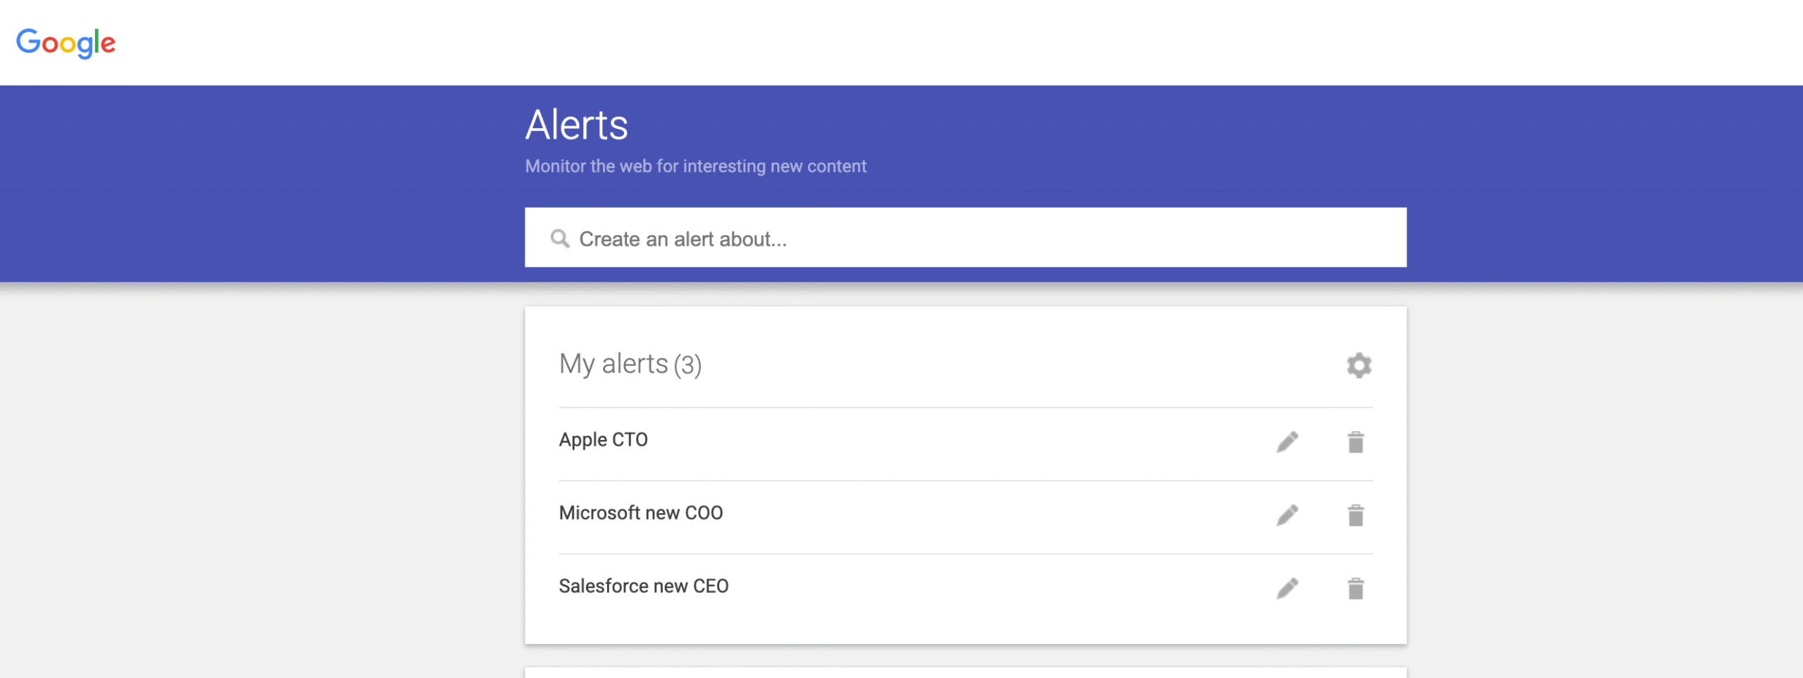Delete the Apple CTO alert
This screenshot has width=1803, height=678.
click(1356, 441)
